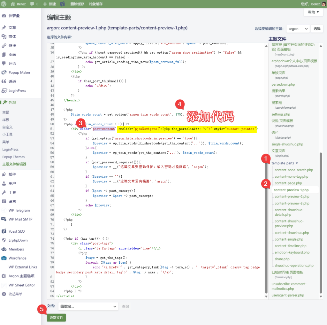Open the Customize (自定义) submenu item
This screenshot has width=327, height=325.
pyautogui.click(x=7, y=127)
